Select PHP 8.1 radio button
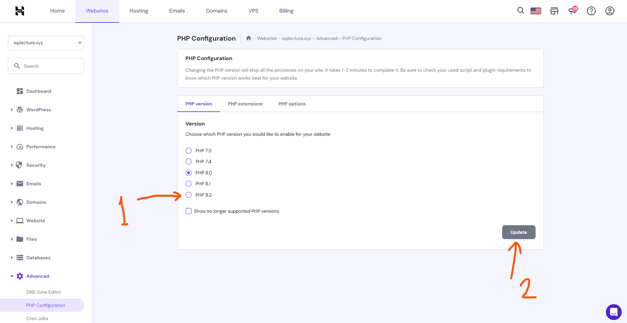 click(188, 183)
